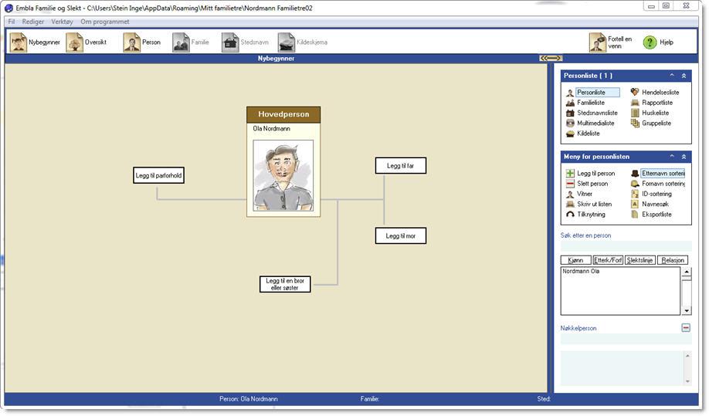
Task: Choose Slett person in the menu
Action: coord(592,184)
